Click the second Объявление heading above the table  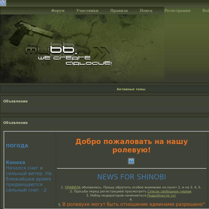[x=15, y=122]
